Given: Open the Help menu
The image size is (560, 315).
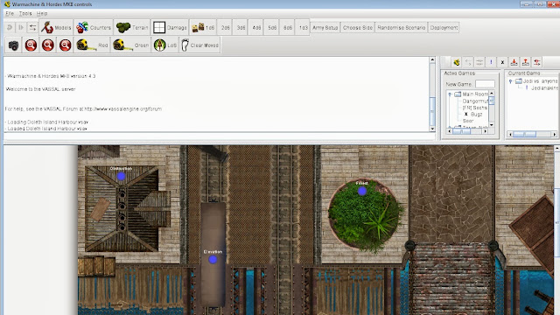Looking at the screenshot, I should click(42, 14).
